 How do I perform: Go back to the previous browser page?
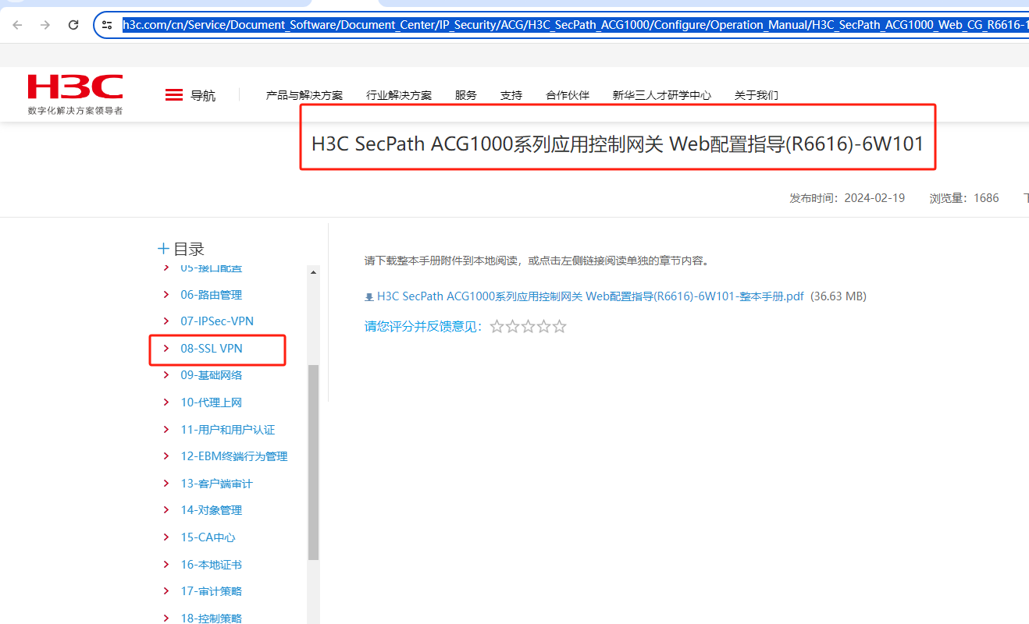tap(17, 25)
